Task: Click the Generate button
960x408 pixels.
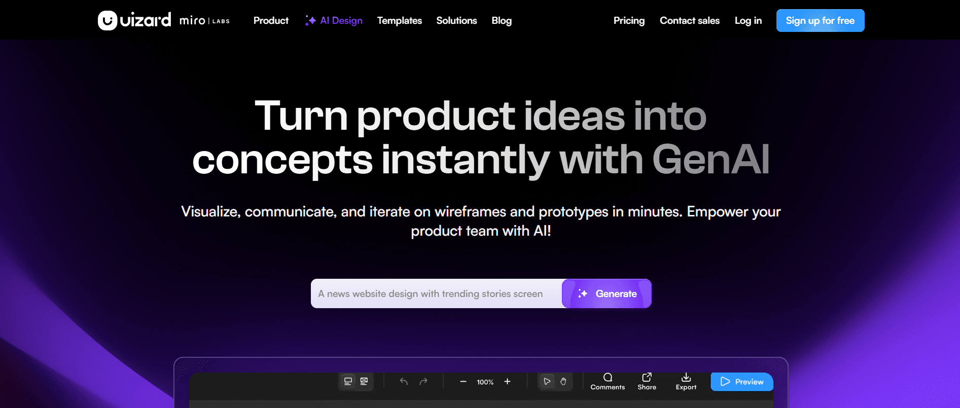Action: point(607,293)
